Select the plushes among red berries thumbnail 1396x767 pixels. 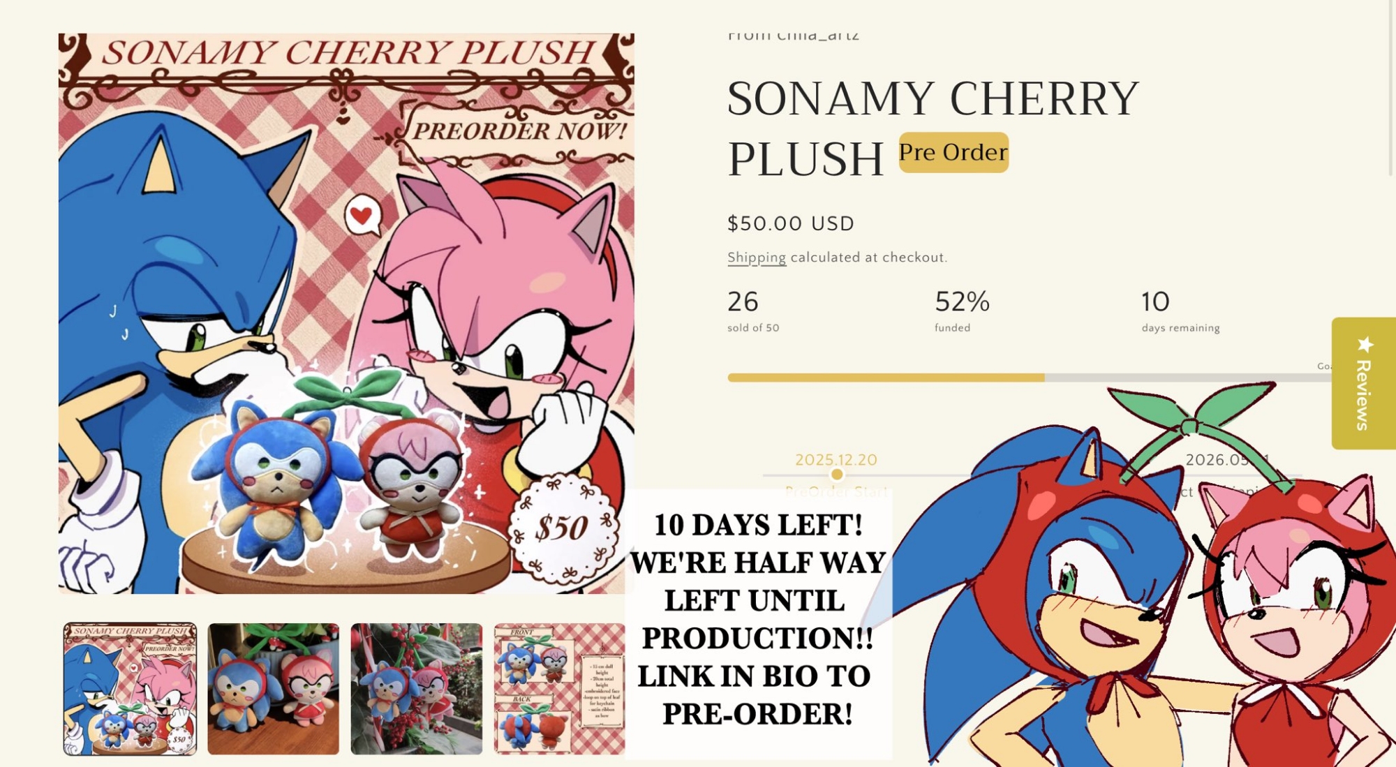[x=416, y=689]
